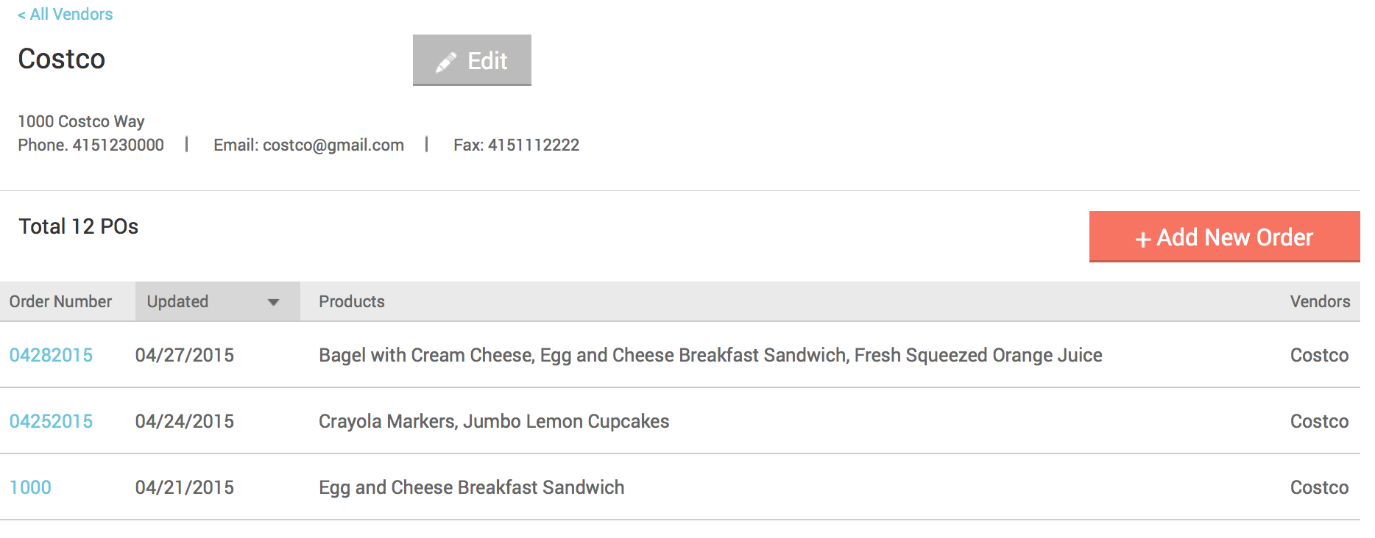Click the costco@gmail.com email text
Viewport: 1375px width, 538px height.
[333, 146]
